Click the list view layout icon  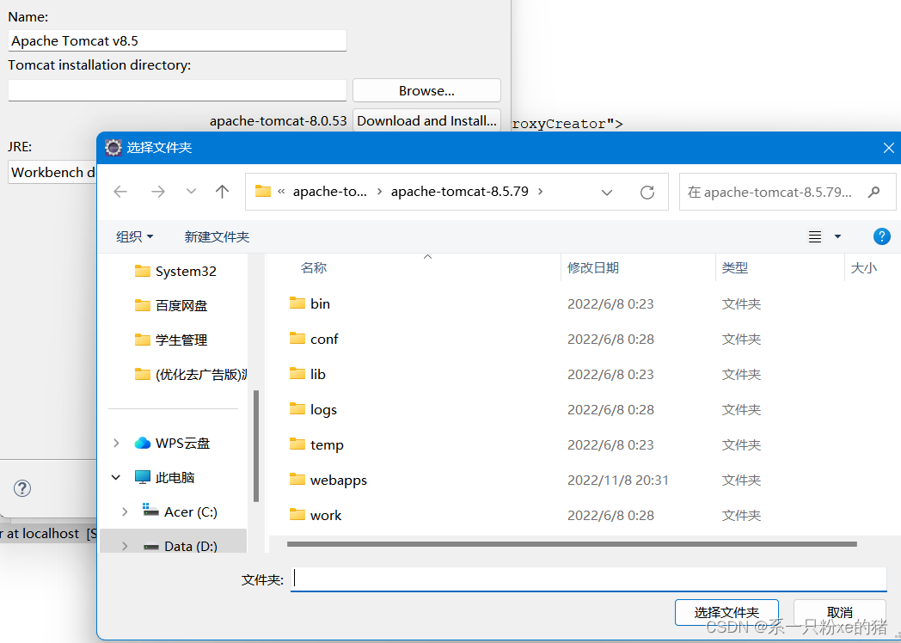813,236
